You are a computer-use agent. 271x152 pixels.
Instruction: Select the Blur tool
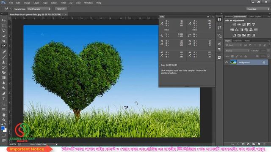(4, 83)
